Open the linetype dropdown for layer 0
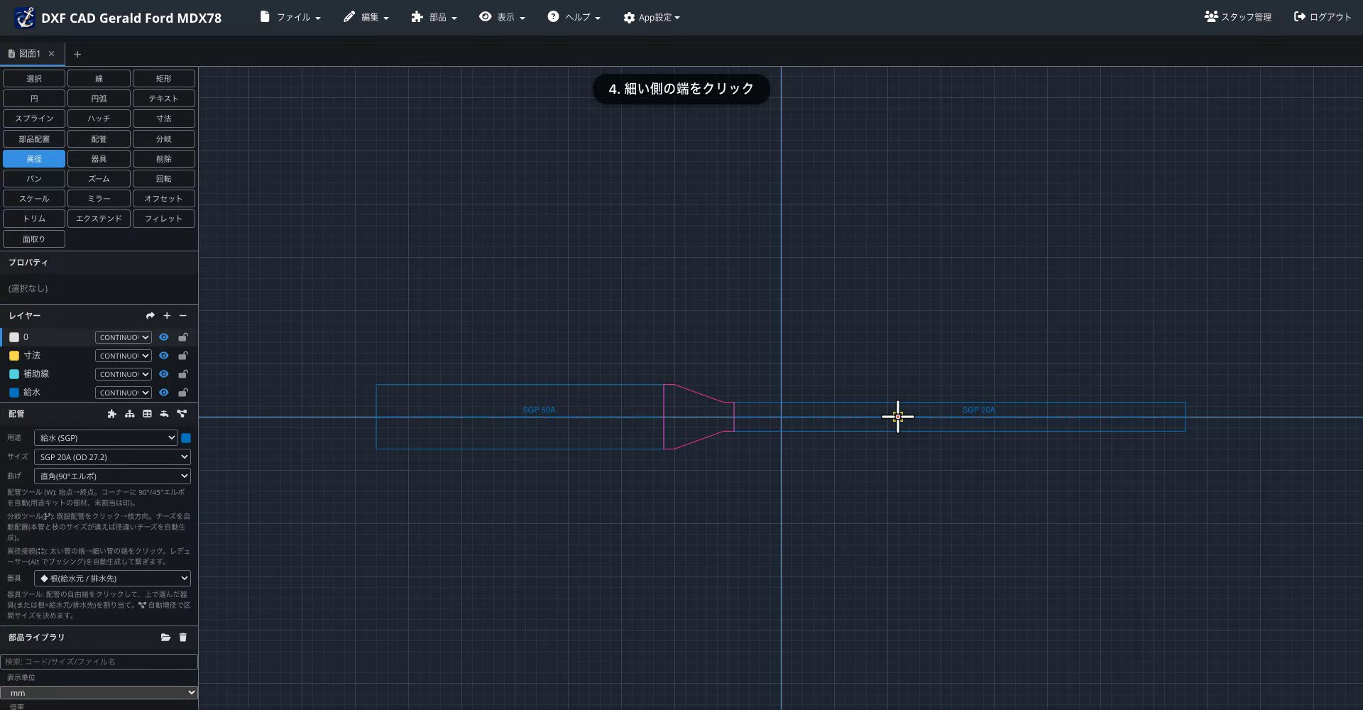This screenshot has height=710, width=1363. [124, 337]
